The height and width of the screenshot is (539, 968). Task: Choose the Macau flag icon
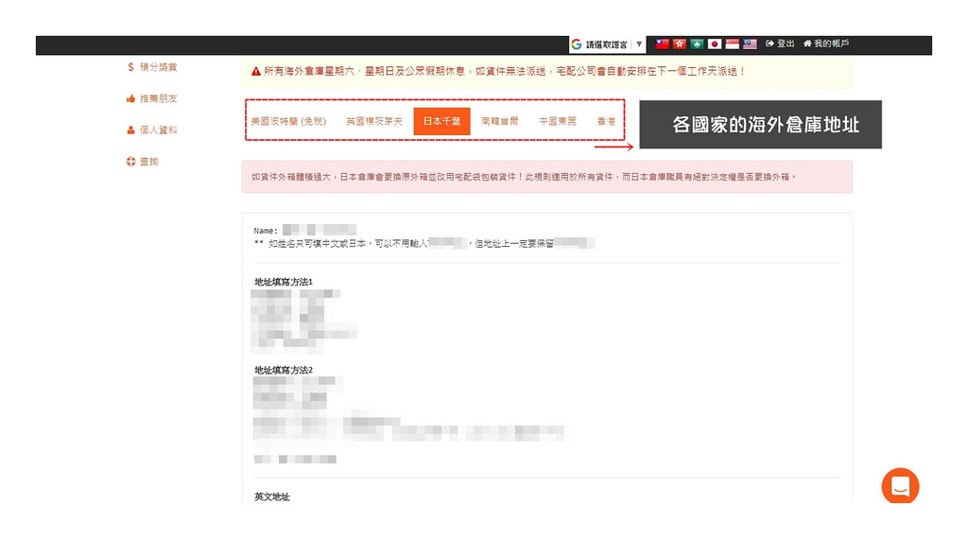click(x=698, y=44)
